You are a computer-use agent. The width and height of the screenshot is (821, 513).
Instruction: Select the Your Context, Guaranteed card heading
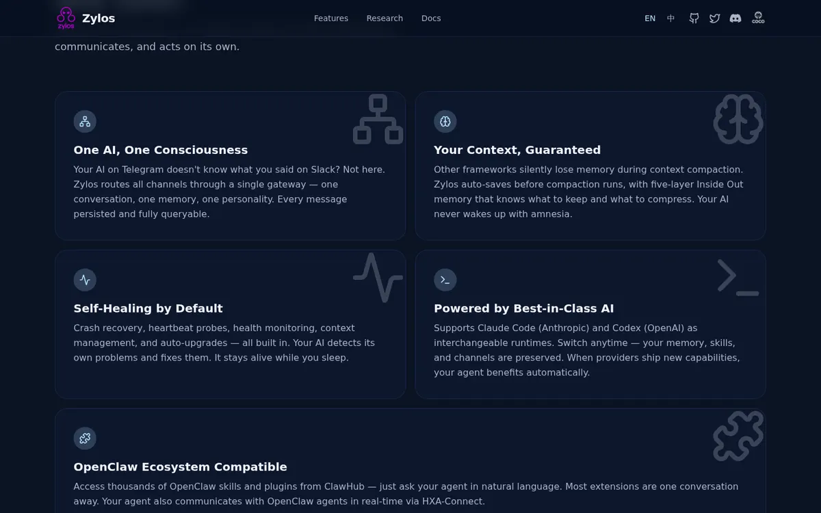click(x=517, y=150)
